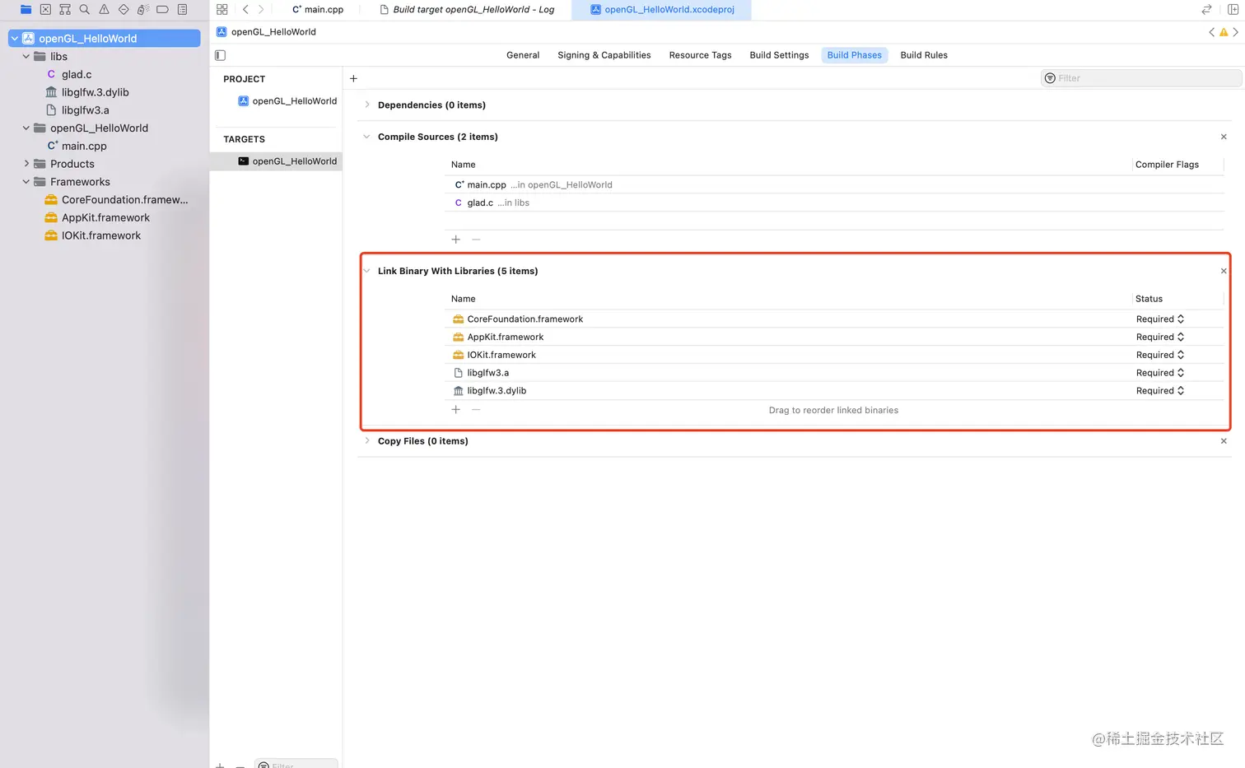Collapse the openGL_HelloWorld source group folder
1245x768 pixels.
click(x=26, y=128)
